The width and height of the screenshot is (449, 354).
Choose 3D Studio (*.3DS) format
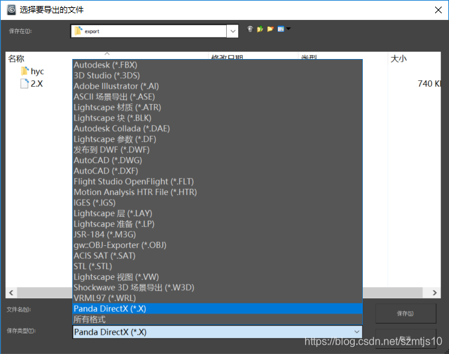click(218, 76)
